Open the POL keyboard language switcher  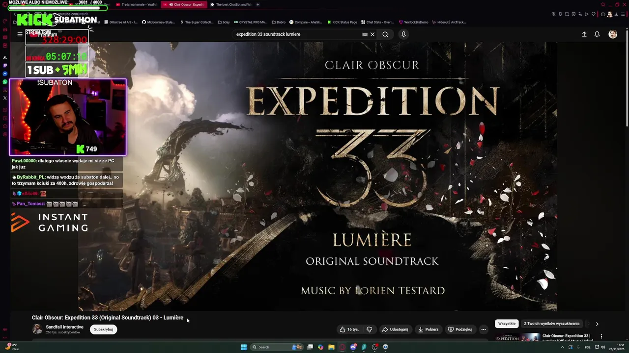point(588,347)
